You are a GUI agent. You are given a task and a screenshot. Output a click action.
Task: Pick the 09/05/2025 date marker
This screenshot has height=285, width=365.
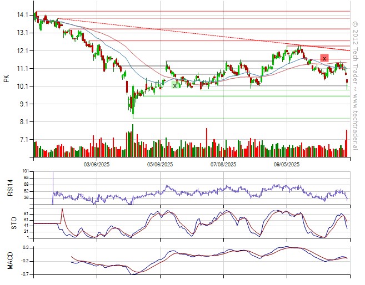coord(287,165)
